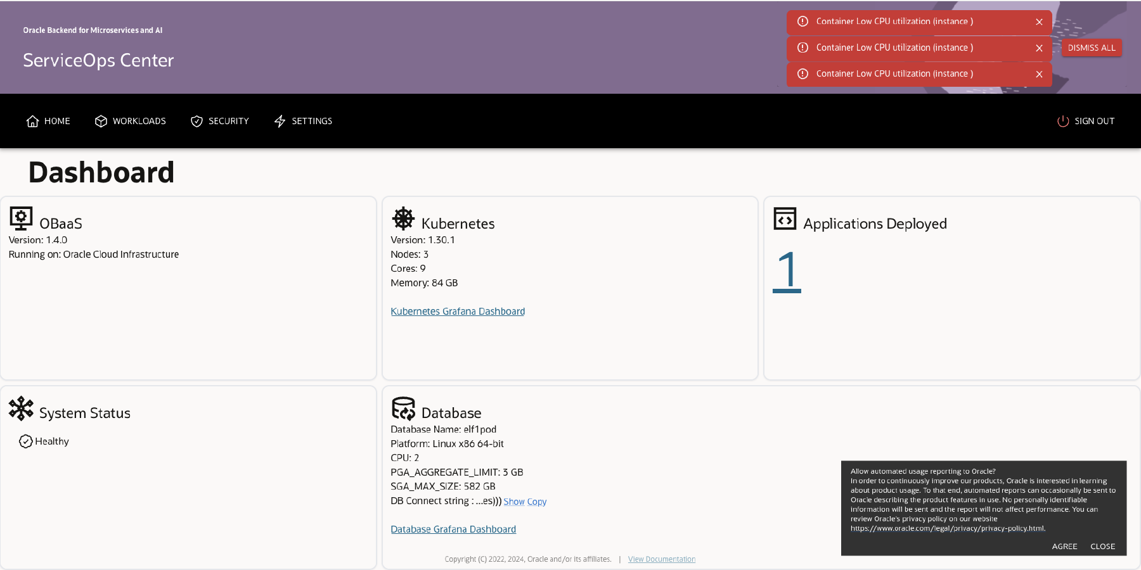The height and width of the screenshot is (570, 1141).
Task: Open the Kubernetes Grafana Dashboard link
Action: pos(458,311)
